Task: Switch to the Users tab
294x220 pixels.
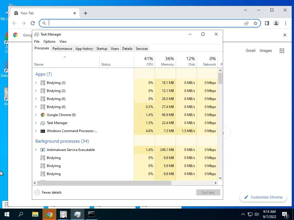Action: pos(115,49)
